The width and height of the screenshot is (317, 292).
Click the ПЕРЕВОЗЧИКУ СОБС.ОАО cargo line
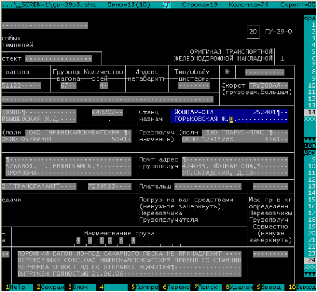129,260
